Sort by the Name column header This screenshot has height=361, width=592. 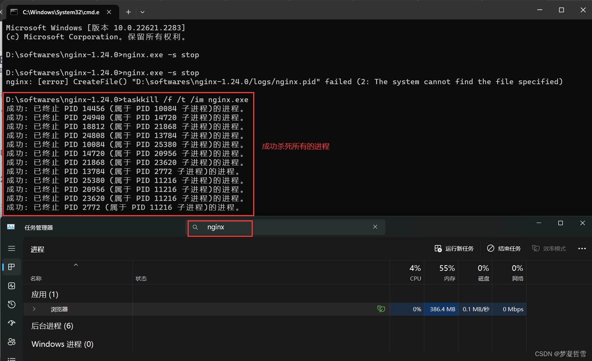pos(78,272)
